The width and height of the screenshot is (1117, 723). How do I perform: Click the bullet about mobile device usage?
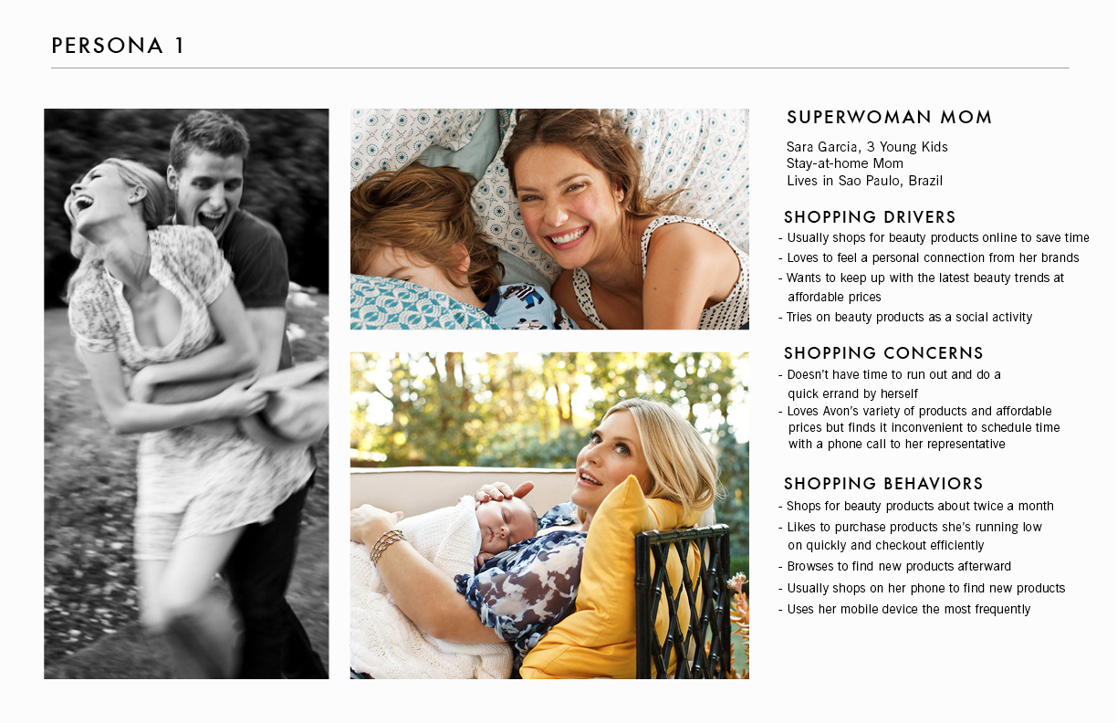pos(904,609)
